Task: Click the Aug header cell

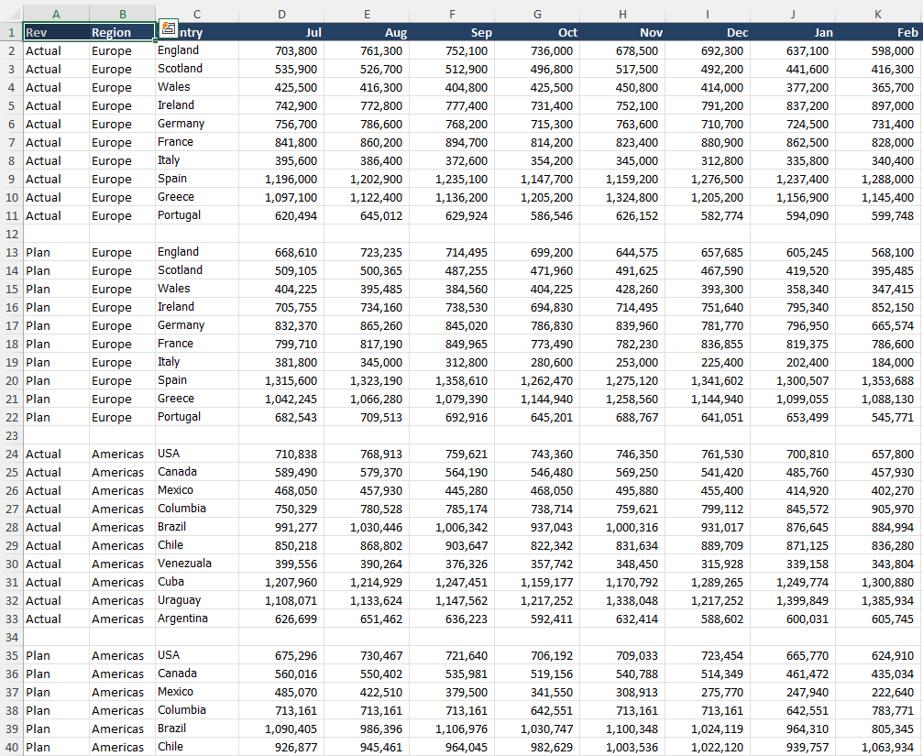Action: click(x=367, y=32)
